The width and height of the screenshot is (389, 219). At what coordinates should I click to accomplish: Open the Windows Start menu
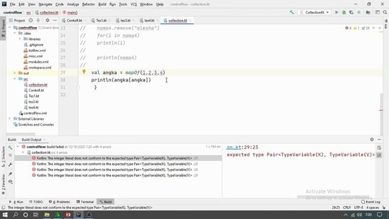coord(5,215)
